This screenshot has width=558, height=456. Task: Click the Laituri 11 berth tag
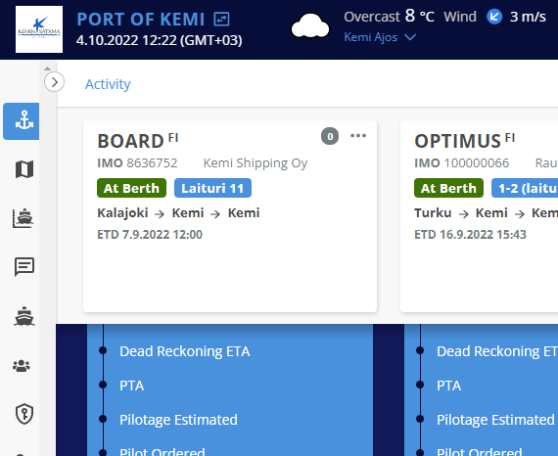click(x=212, y=188)
